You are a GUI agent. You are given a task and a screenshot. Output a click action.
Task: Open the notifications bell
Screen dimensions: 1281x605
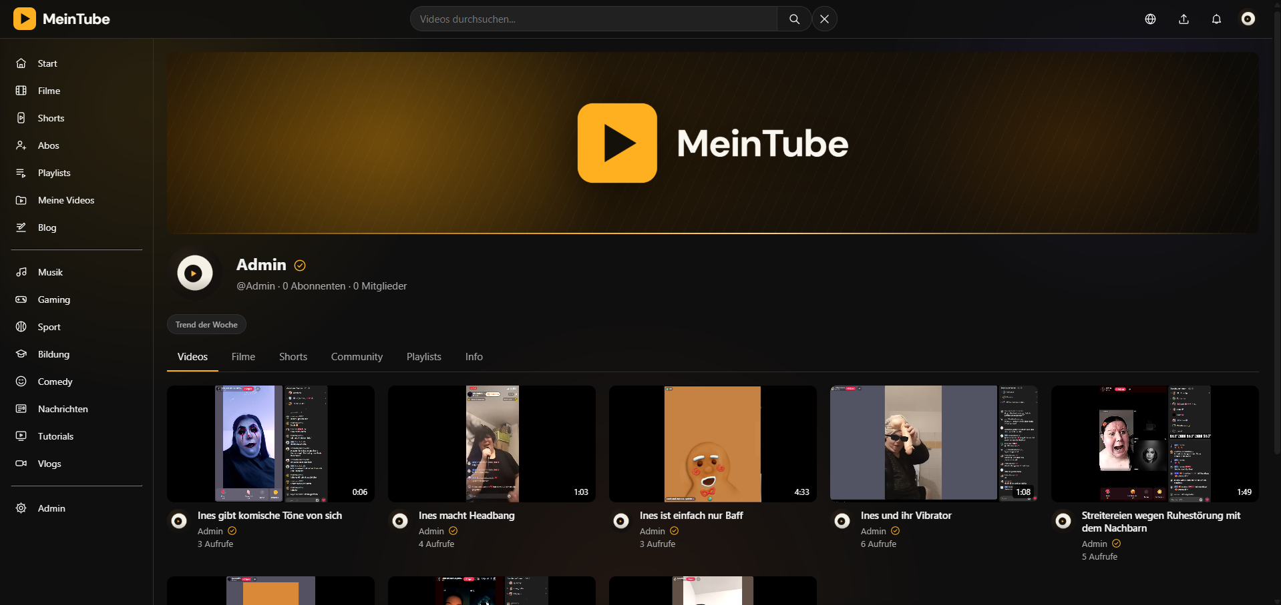(1216, 19)
